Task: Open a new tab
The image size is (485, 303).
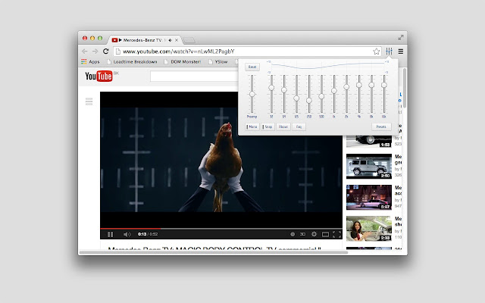Action: [x=189, y=40]
